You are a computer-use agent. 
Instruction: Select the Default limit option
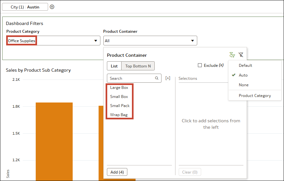245,65
